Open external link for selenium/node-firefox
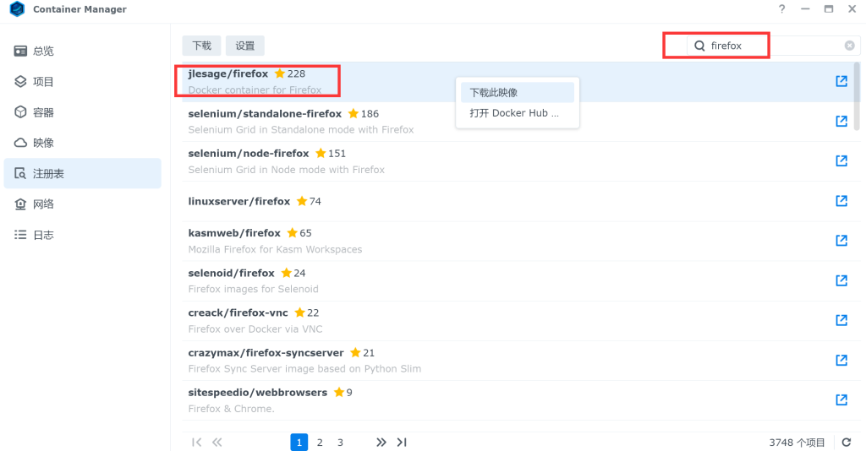 841,160
